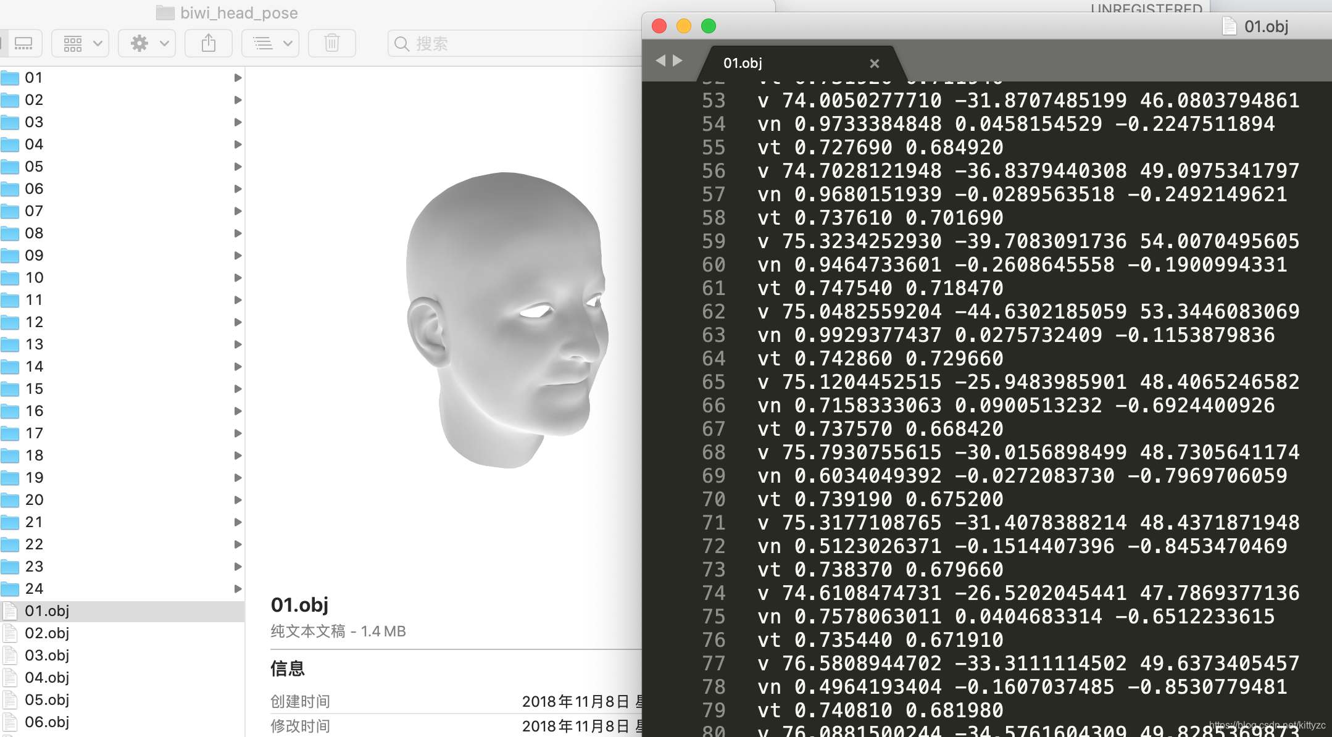Expand folder 12 disclosure arrow

(x=238, y=322)
